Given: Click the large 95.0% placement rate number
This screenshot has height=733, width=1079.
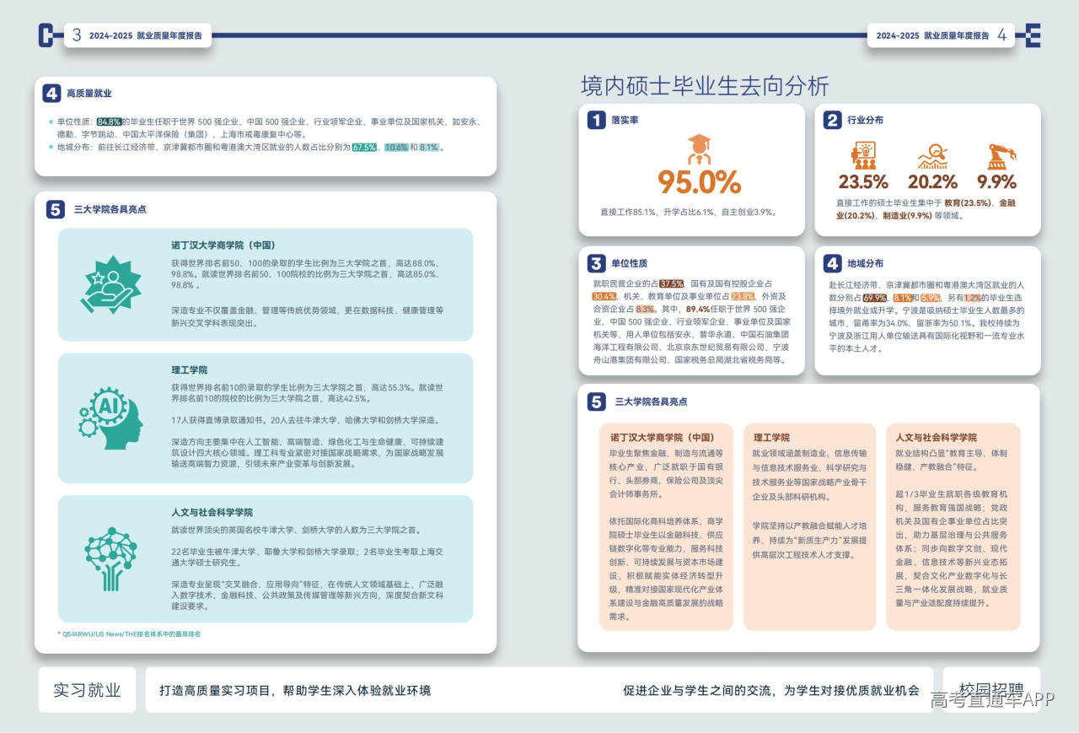Looking at the screenshot, I should pyautogui.click(x=699, y=182).
